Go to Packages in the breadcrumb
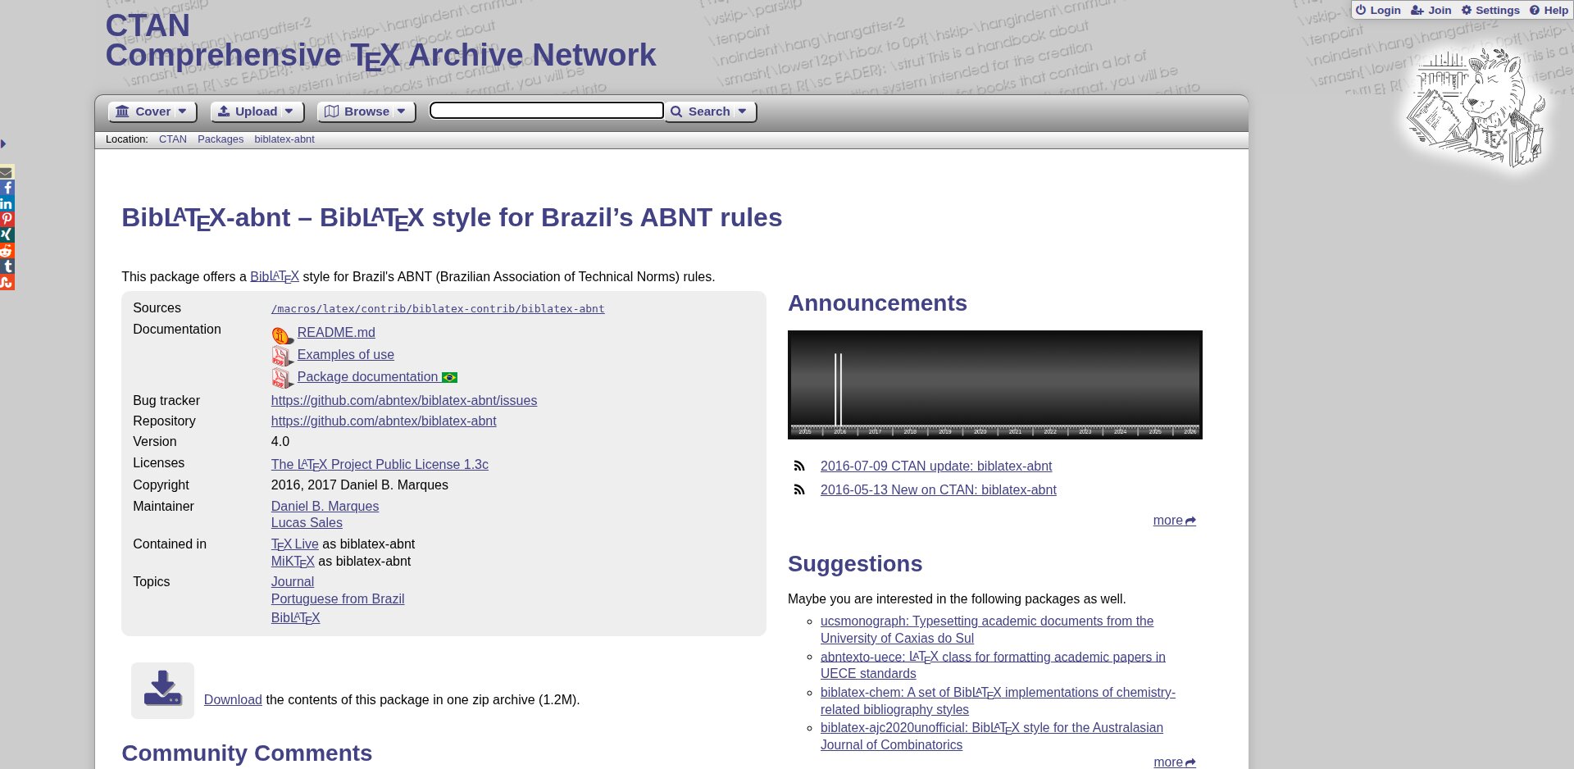The height and width of the screenshot is (769, 1574). point(221,139)
